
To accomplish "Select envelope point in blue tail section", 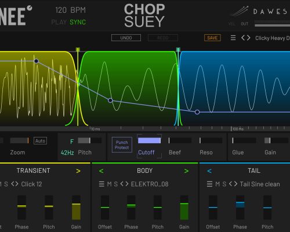I will [197, 112].
